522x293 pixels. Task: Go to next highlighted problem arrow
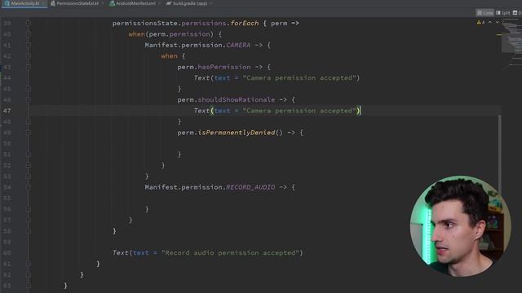[498, 23]
